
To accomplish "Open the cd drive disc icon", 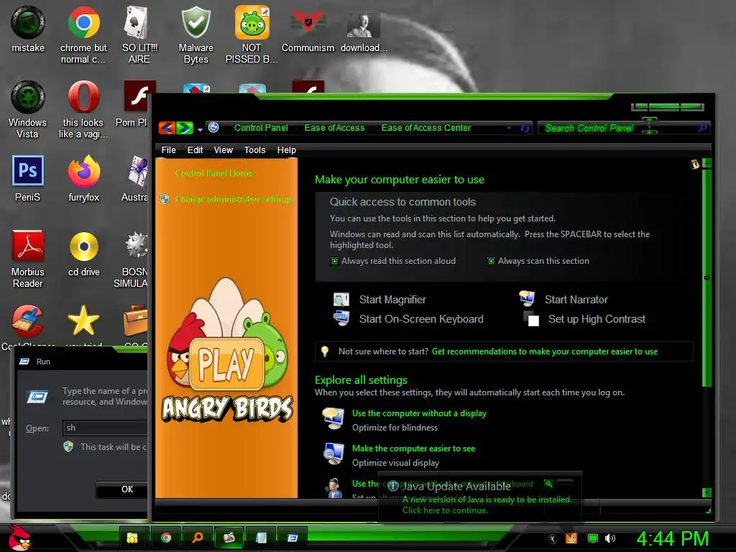I will (83, 247).
